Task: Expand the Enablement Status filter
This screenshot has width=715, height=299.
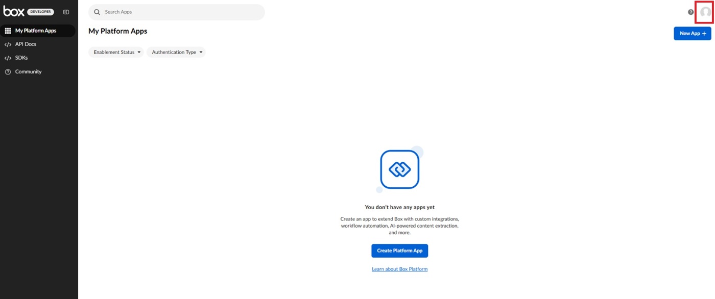Action: click(x=116, y=52)
